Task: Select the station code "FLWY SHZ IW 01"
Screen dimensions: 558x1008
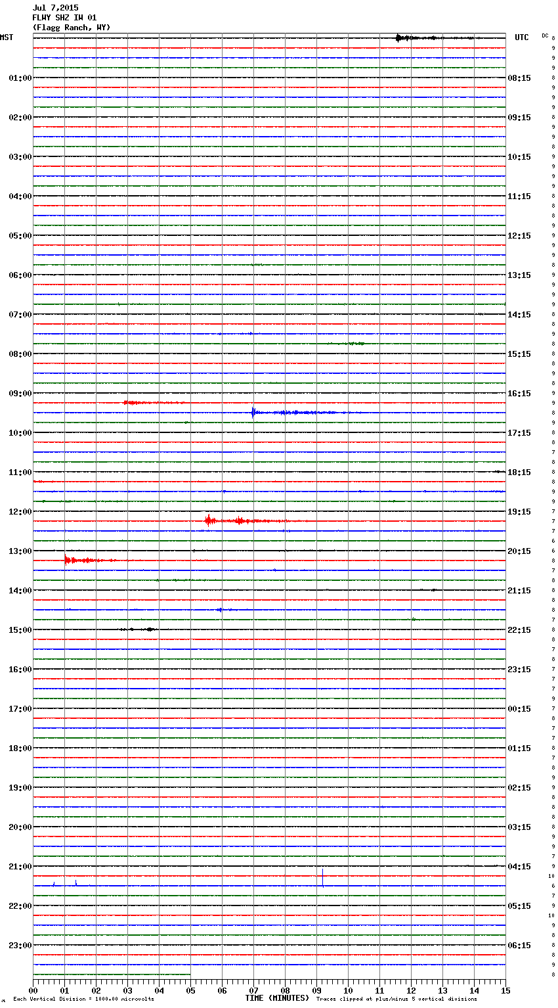Action: click(x=64, y=18)
